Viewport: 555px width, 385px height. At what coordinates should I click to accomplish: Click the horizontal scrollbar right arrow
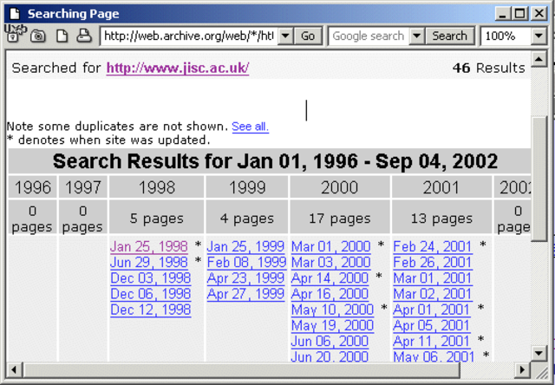(x=522, y=370)
